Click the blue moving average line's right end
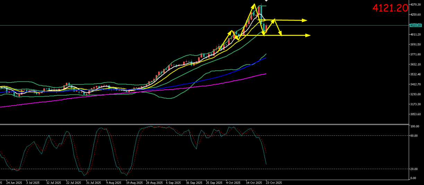 point(266,58)
